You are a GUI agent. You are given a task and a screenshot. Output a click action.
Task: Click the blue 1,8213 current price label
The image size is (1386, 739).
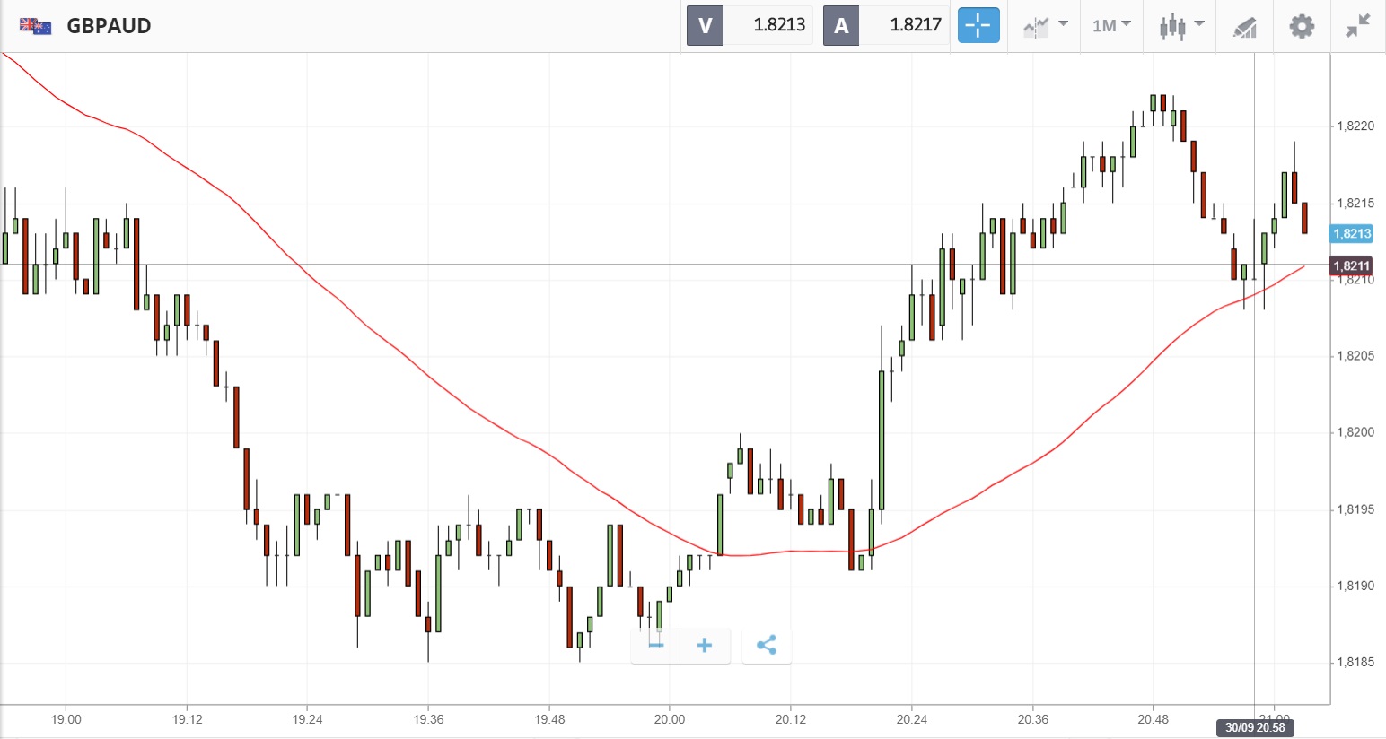(1352, 234)
